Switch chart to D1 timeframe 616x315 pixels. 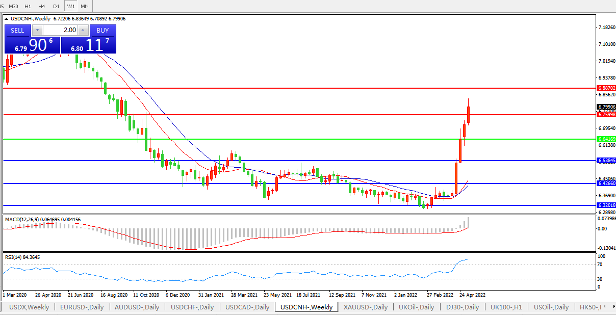click(x=56, y=6)
